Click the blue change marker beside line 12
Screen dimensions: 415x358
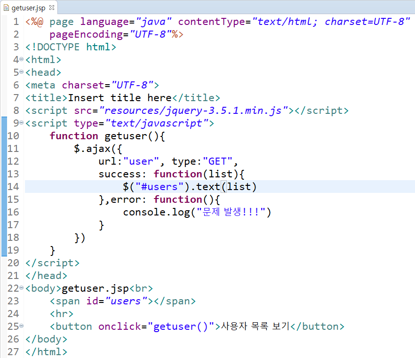click(x=4, y=161)
